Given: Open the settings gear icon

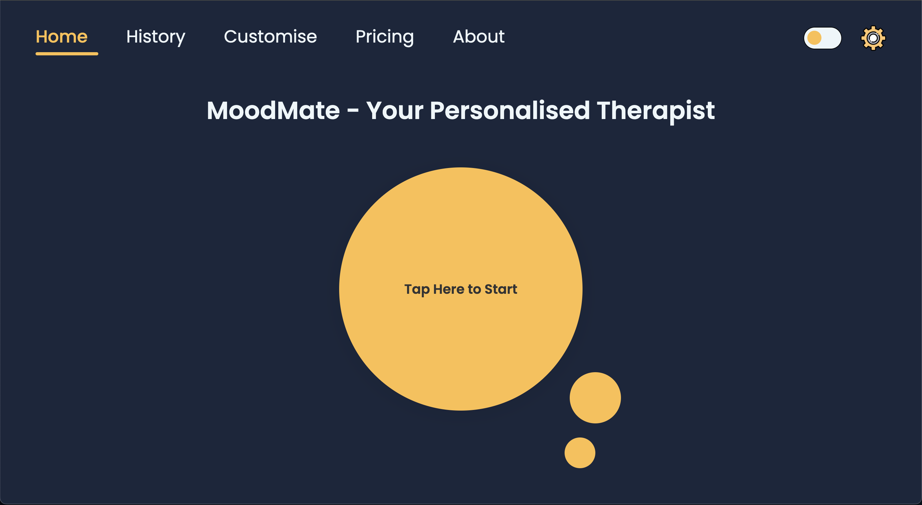Looking at the screenshot, I should (x=873, y=38).
